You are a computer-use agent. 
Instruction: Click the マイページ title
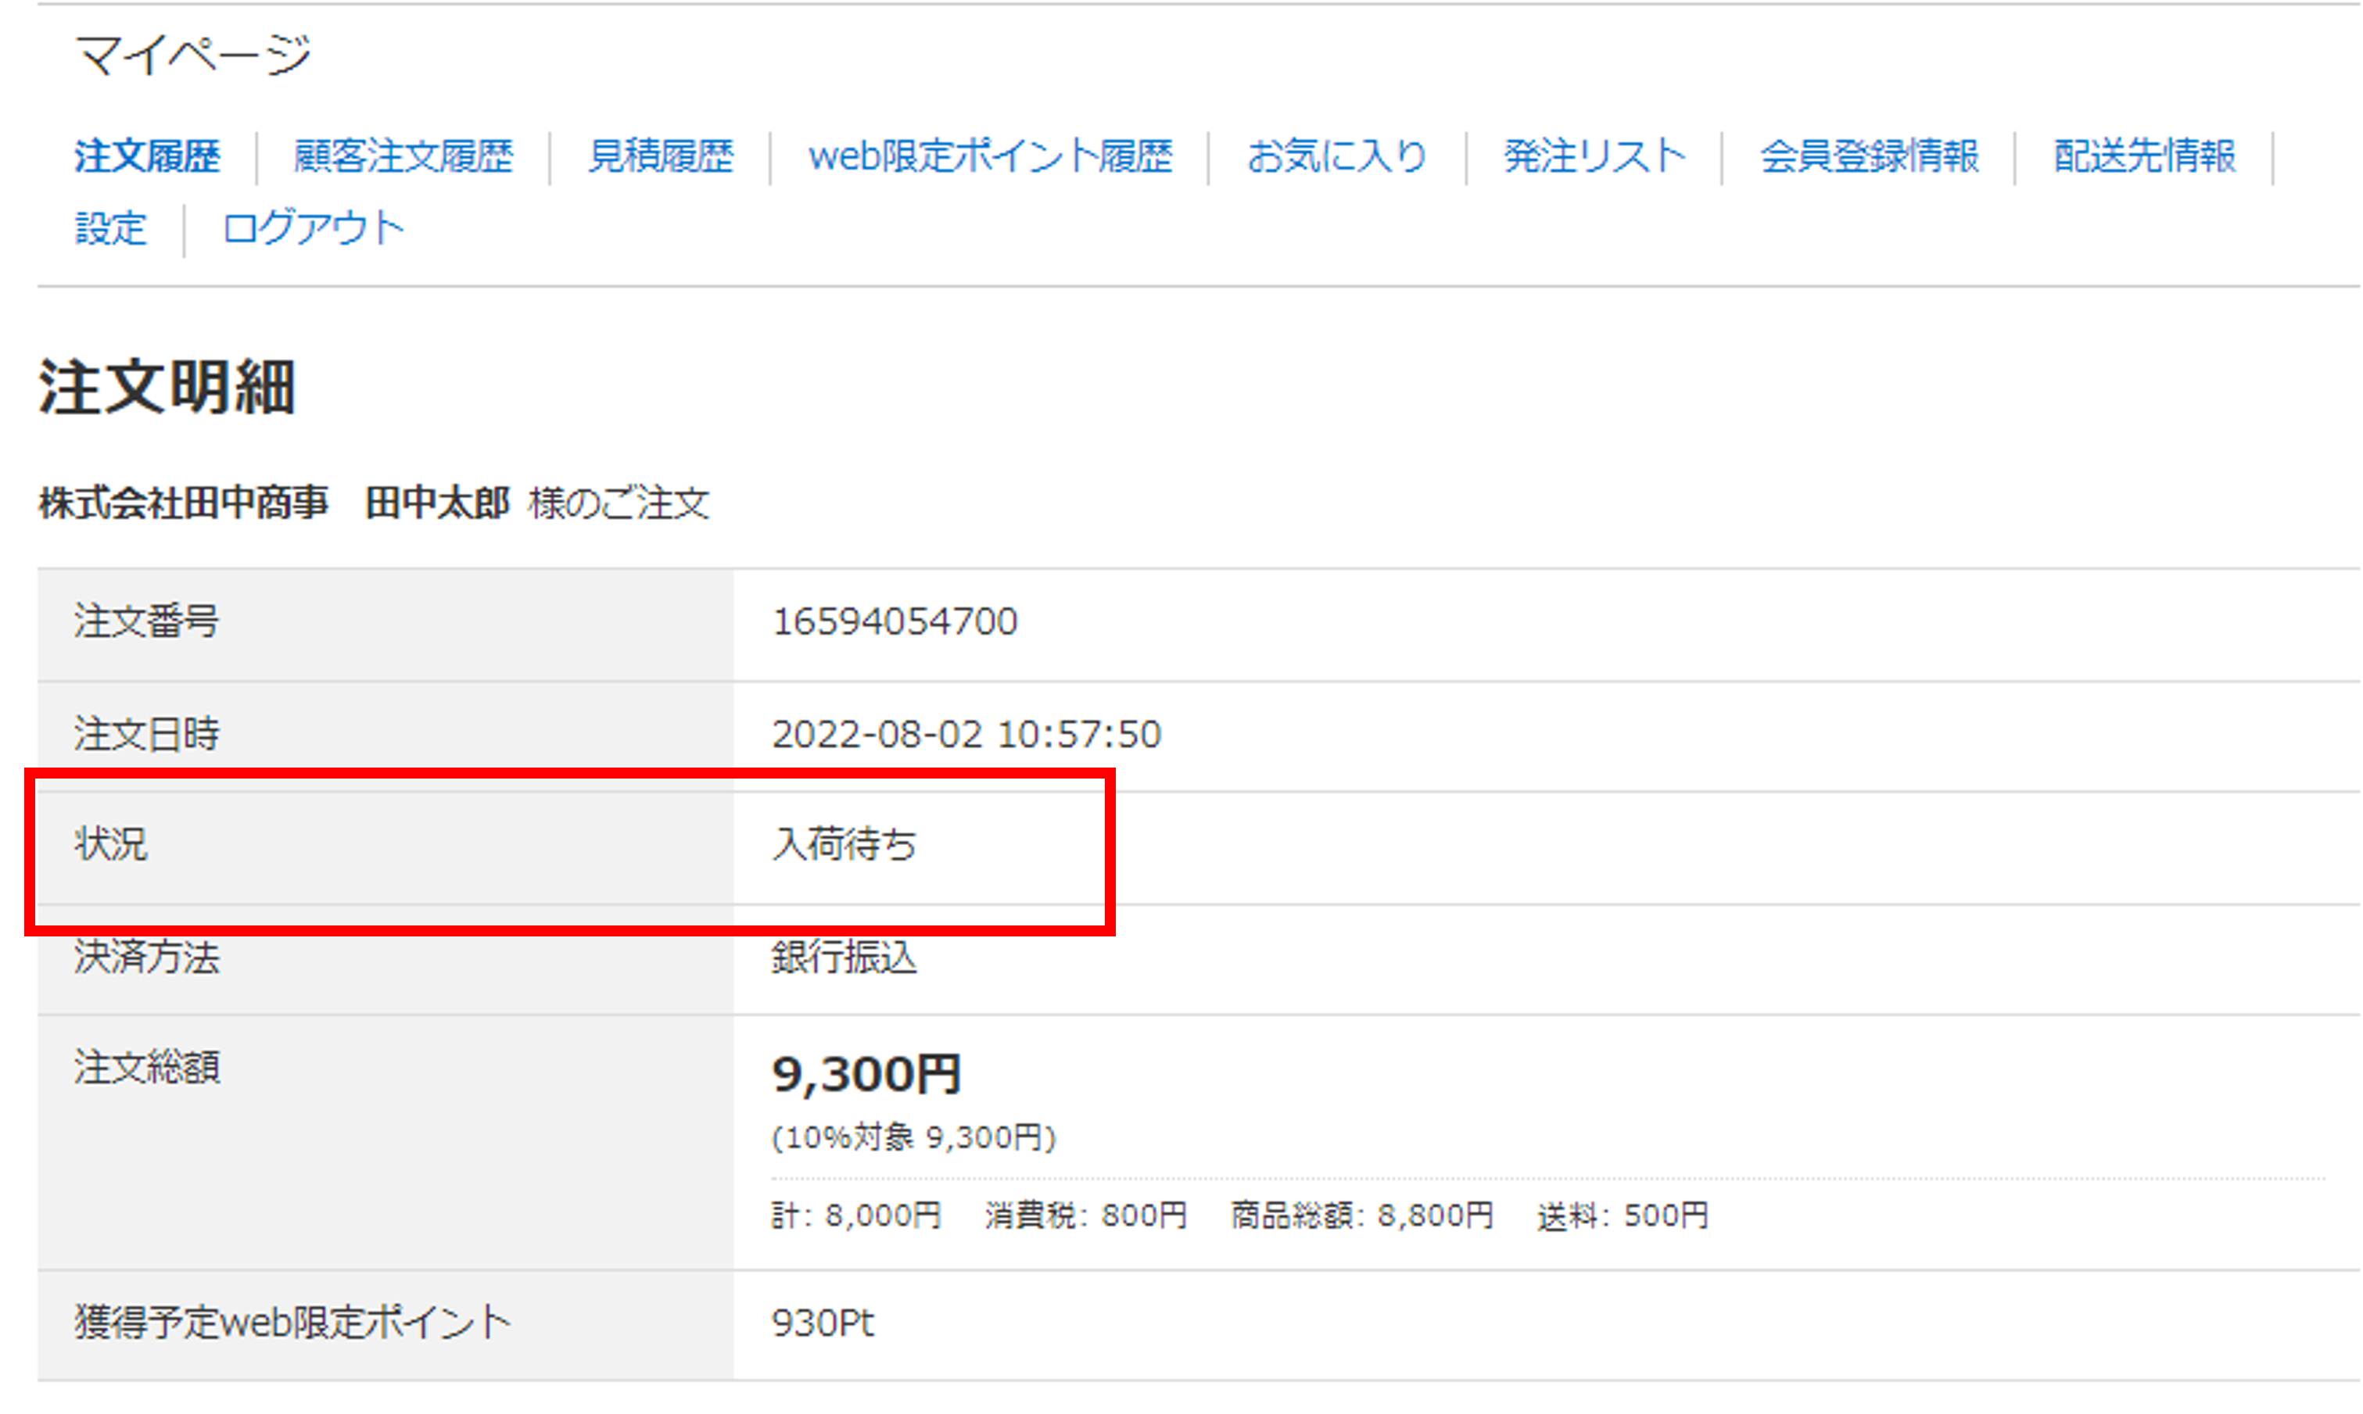point(193,55)
